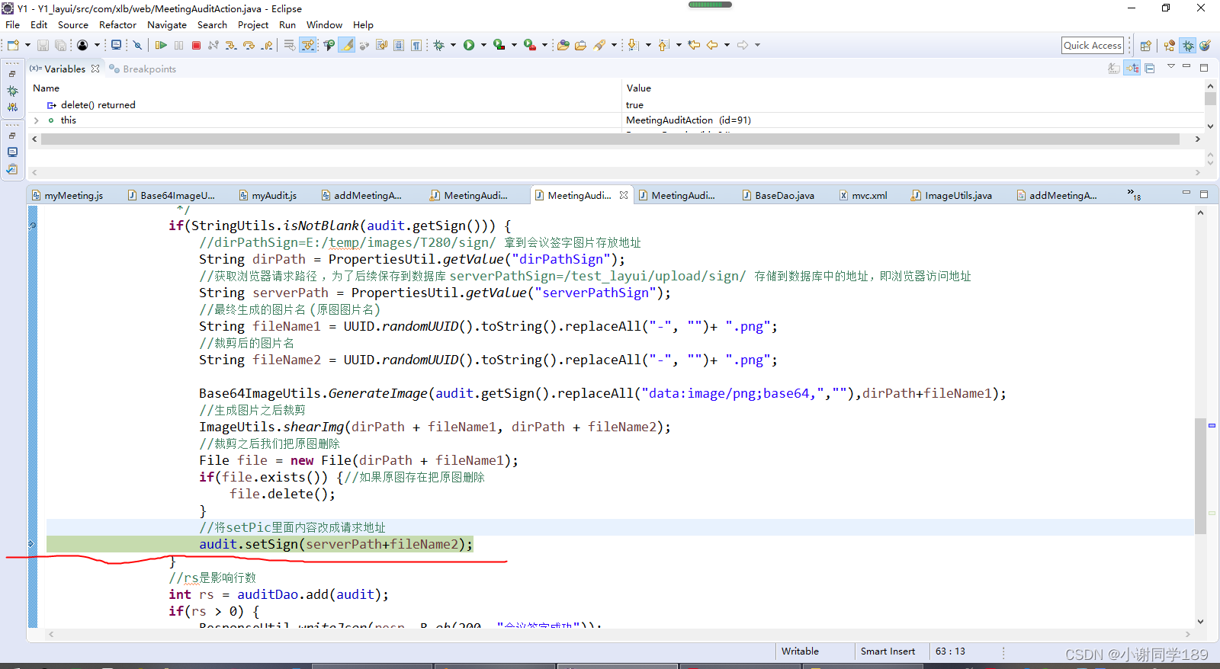Switch to the Java EE perspective icon
This screenshot has width=1220, height=669.
tap(1169, 46)
